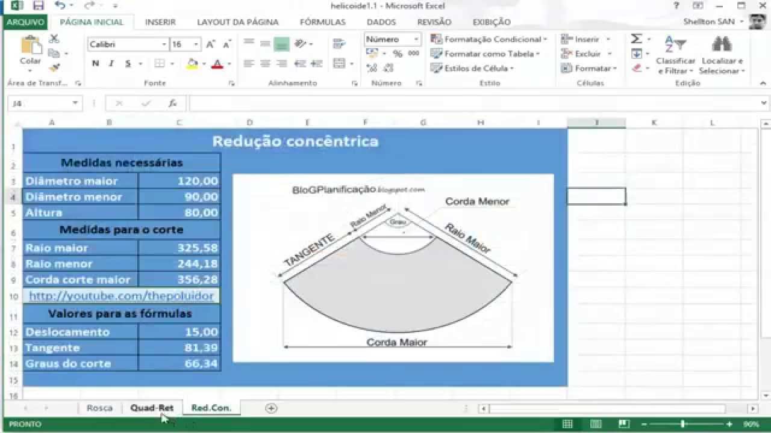Click the Redo arrow icon
This screenshot has height=433, width=771.
(x=89, y=6)
